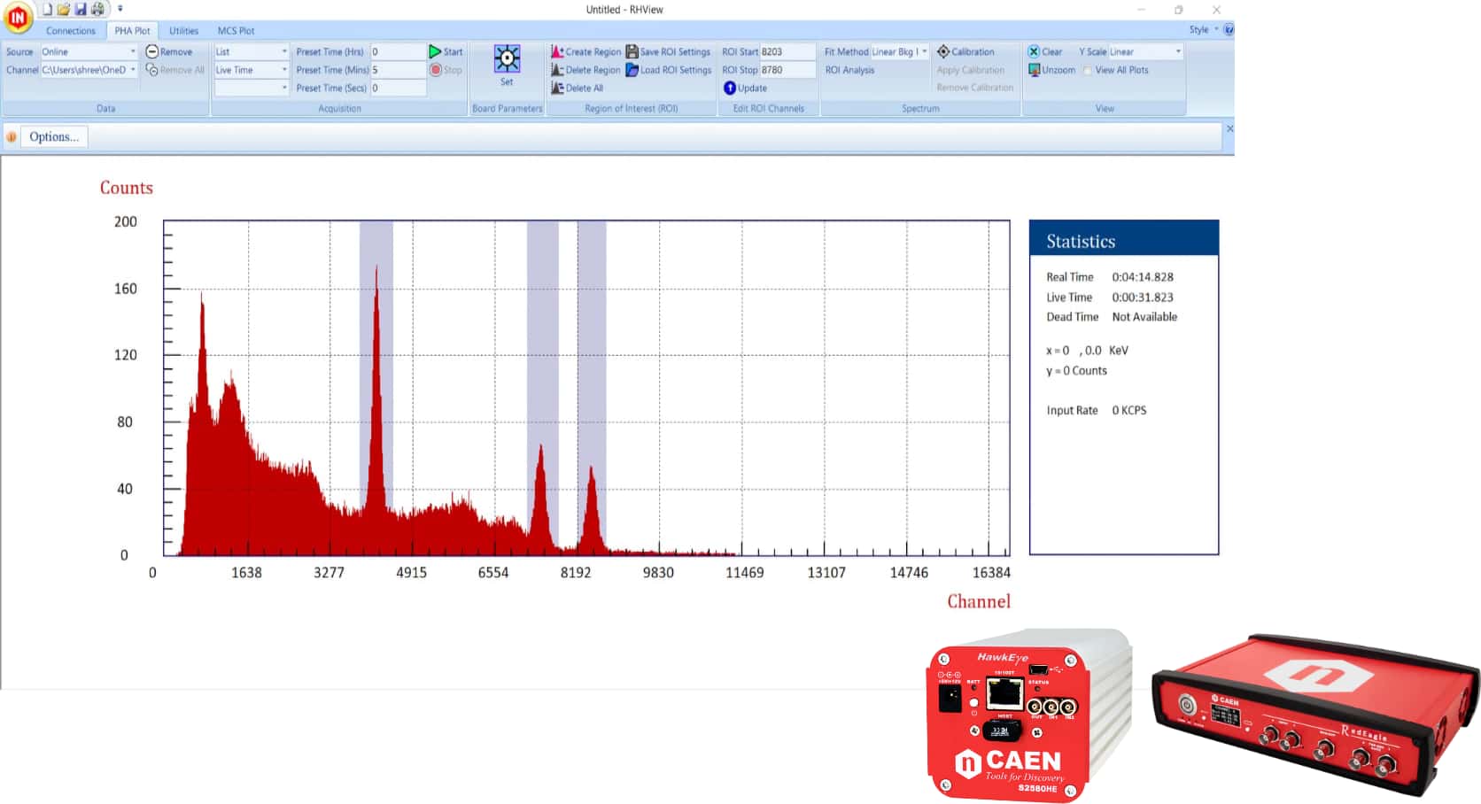This screenshot has width=1481, height=804.
Task: Open the empty acquisition dropdown
Action: click(x=252, y=88)
